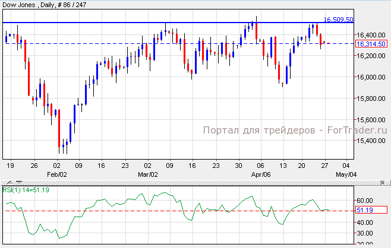Click the '20' date label on the time axis
The height and width of the screenshot is (248, 391).
(301, 166)
